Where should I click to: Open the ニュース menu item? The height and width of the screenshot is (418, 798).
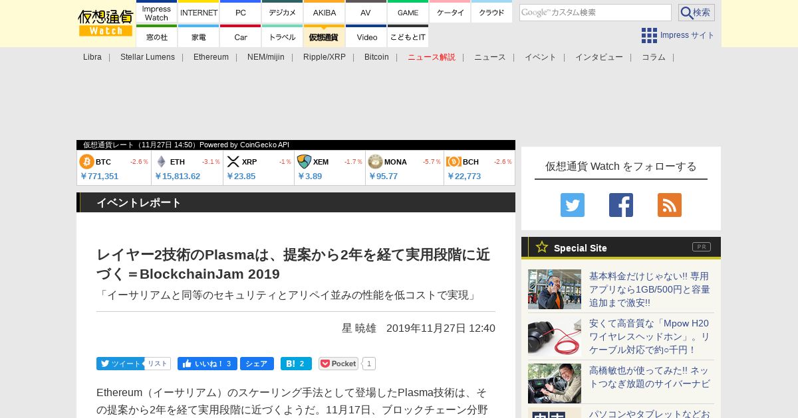[490, 57]
